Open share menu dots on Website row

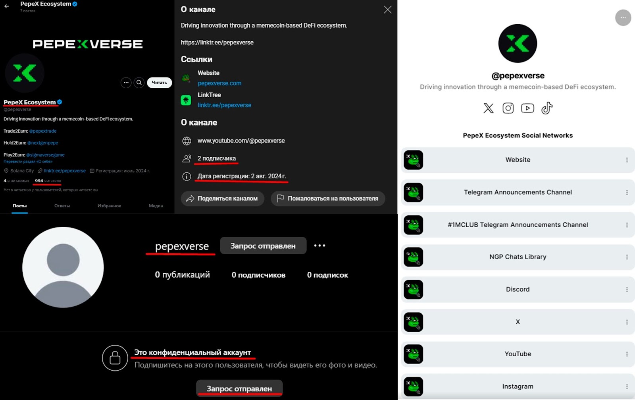[x=627, y=160]
